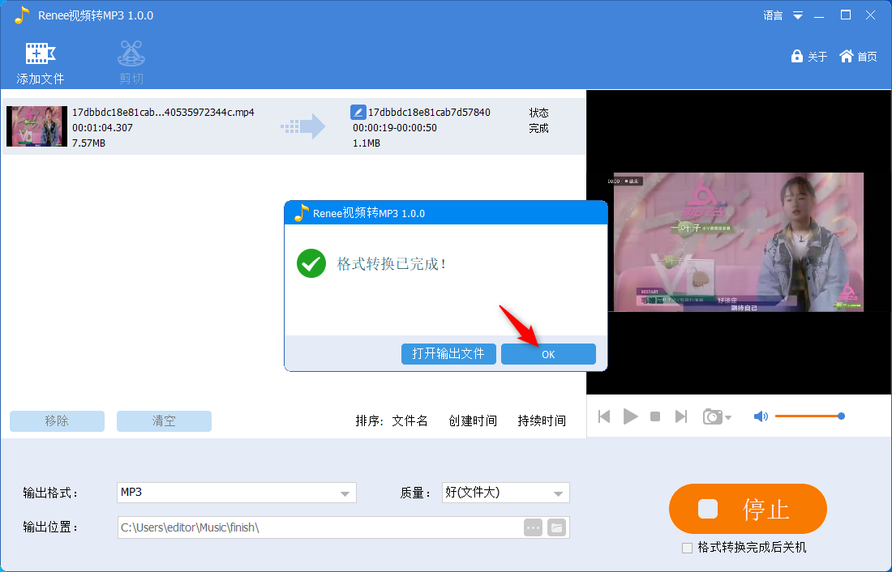Open the quality dropdown
Screen dimensions: 892x572
506,493
